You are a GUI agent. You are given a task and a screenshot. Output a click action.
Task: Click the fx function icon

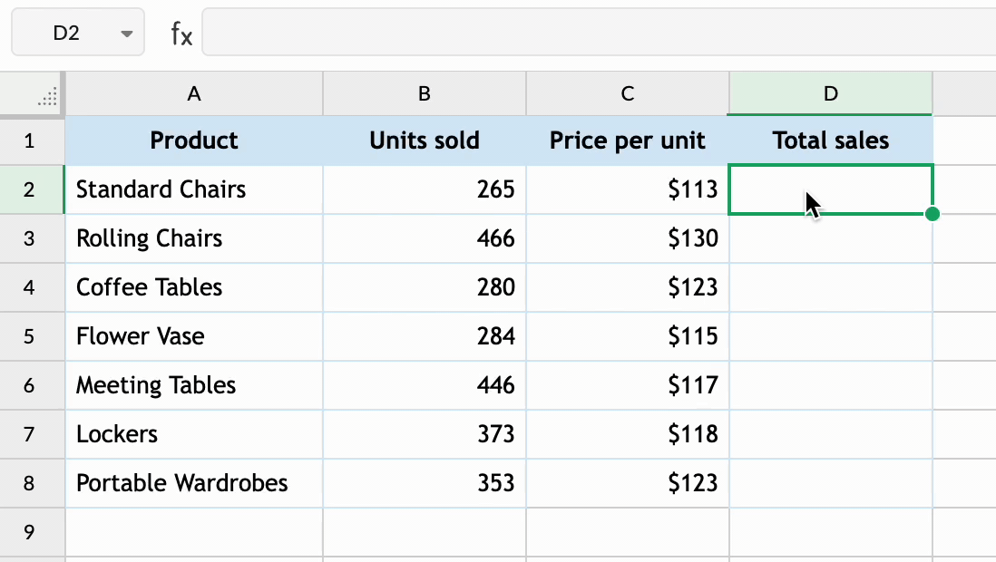pyautogui.click(x=181, y=34)
